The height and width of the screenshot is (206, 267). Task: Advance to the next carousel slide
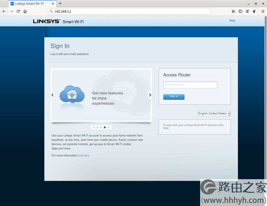tap(150, 95)
